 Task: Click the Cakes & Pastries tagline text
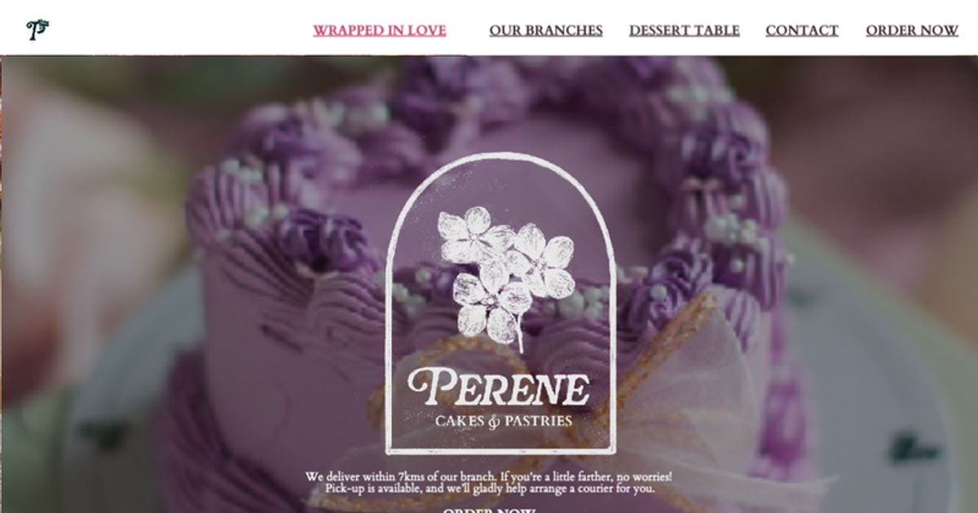click(503, 421)
